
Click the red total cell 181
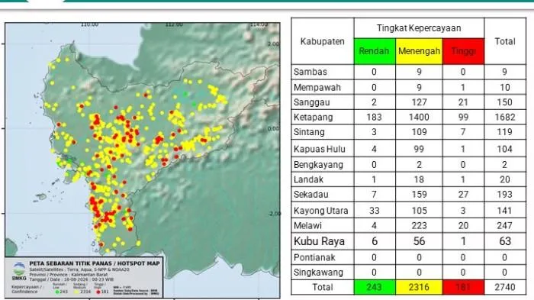pyautogui.click(x=463, y=287)
